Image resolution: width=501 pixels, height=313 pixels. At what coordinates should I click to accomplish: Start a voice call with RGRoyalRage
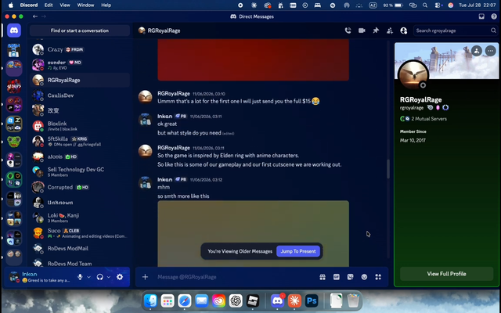(x=348, y=31)
